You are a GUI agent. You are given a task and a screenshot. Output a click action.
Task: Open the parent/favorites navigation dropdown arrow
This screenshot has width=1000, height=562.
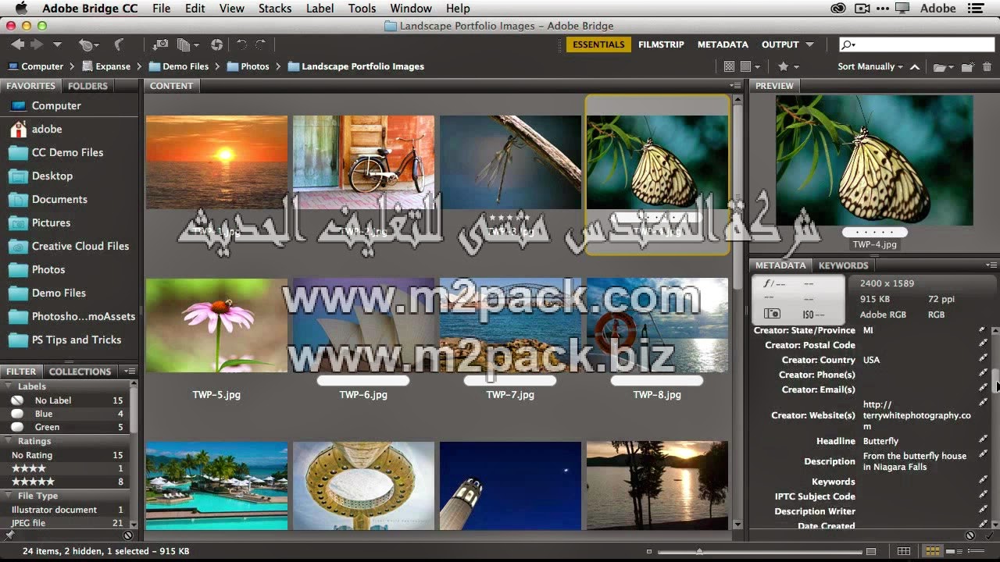[x=56, y=45]
